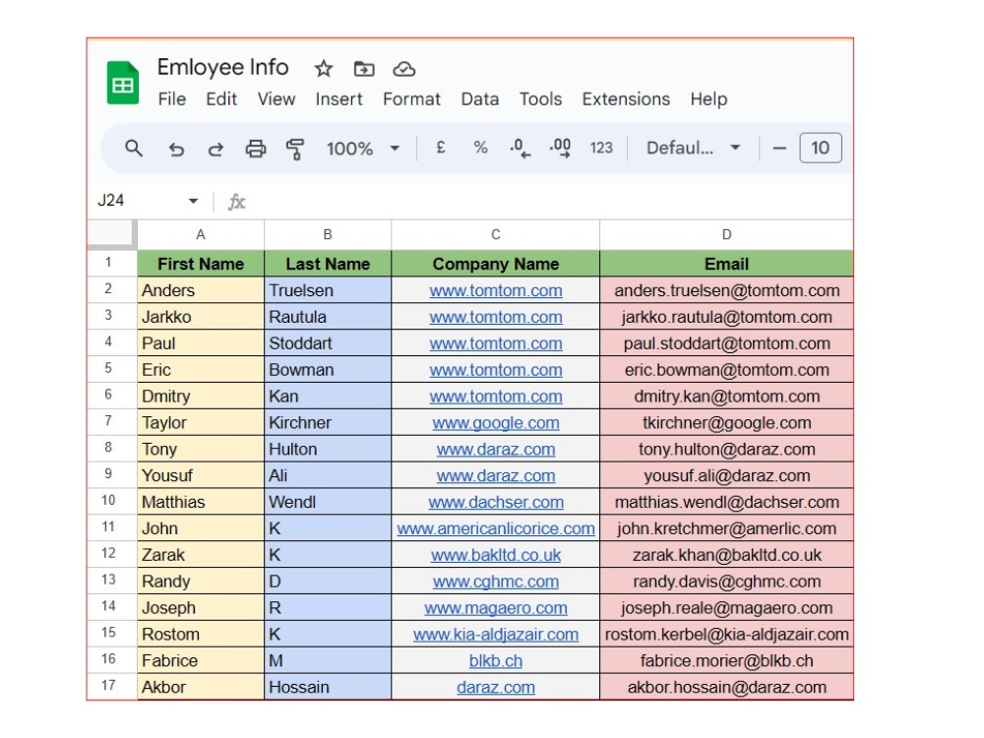Screen dimensions: 984x738
Task: Increase decimal places icon
Action: (560, 149)
